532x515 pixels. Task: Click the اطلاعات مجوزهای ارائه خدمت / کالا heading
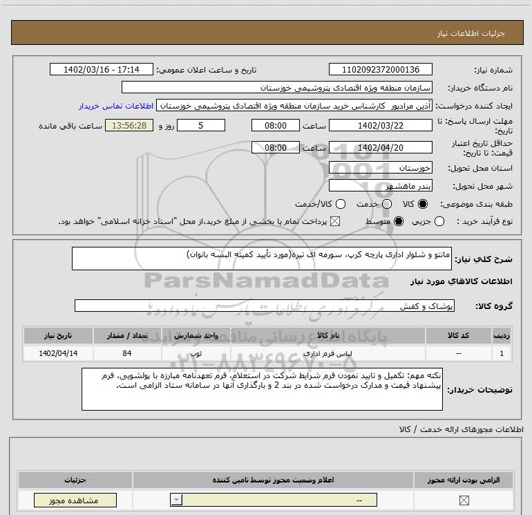pyautogui.click(x=461, y=430)
